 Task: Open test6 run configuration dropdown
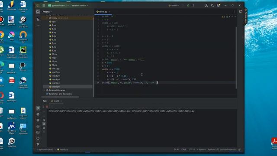coord(174,6)
